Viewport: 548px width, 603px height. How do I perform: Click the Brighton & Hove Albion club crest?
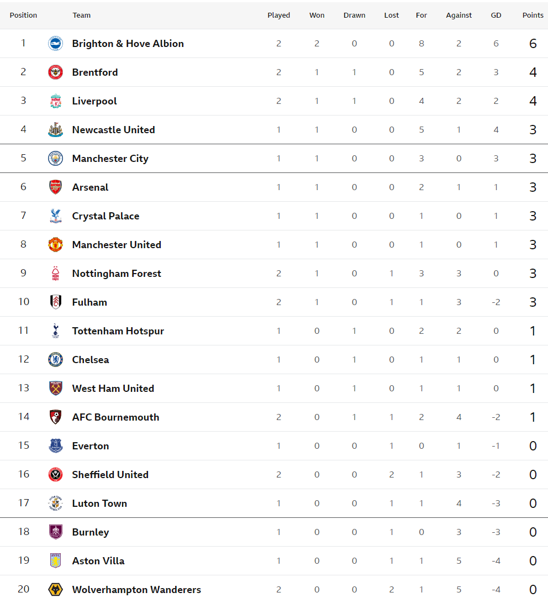[x=55, y=44]
